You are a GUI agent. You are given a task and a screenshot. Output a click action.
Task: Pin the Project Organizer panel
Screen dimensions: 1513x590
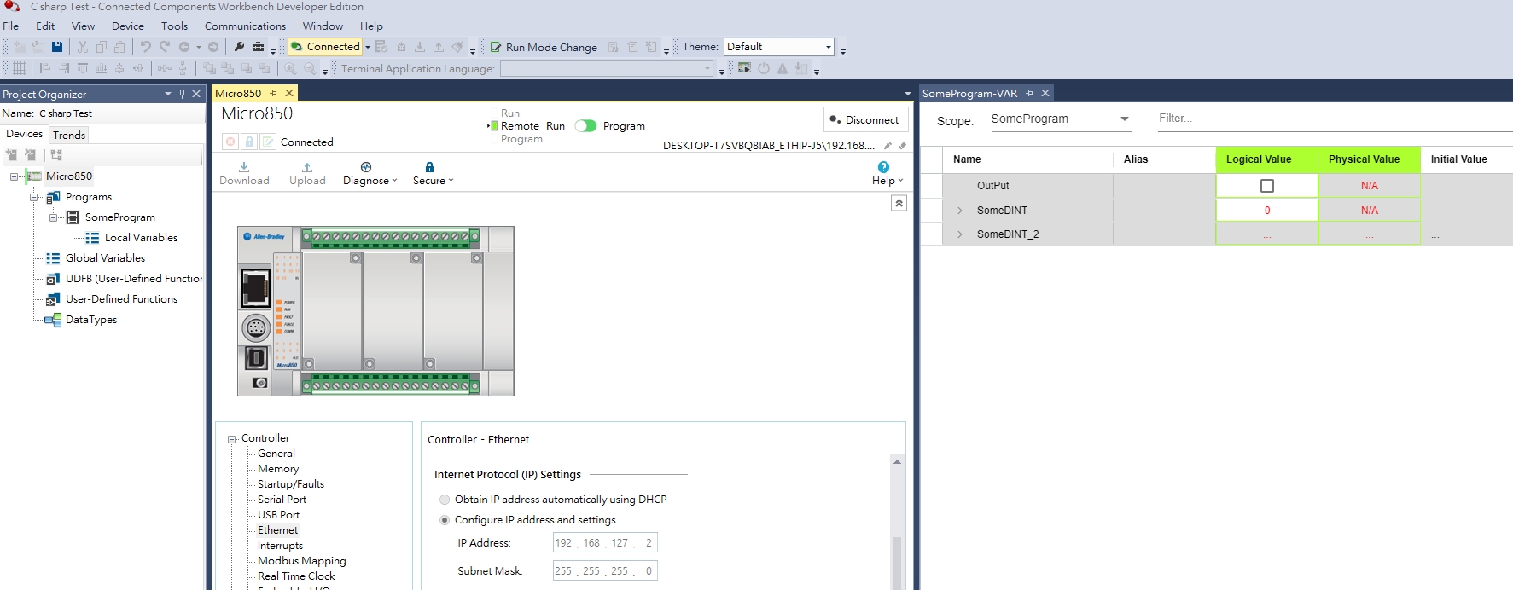pos(182,94)
